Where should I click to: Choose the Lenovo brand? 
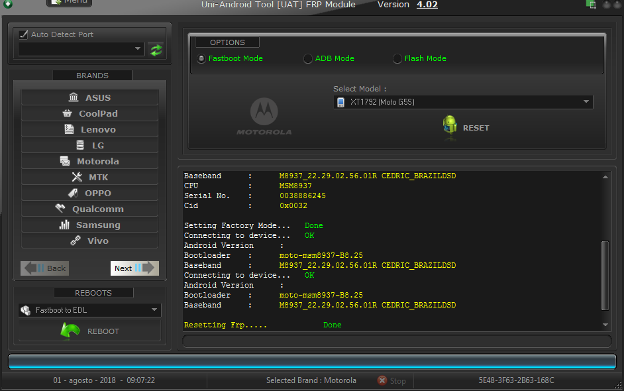(x=89, y=129)
